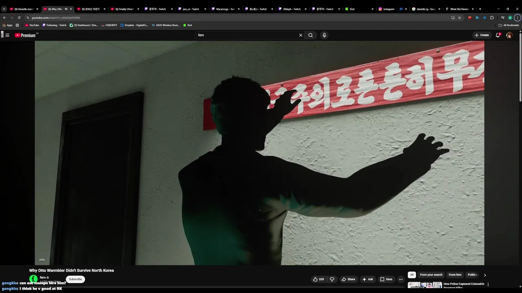
Task: Switch to Finally! Direct tab
Action: coord(125,9)
